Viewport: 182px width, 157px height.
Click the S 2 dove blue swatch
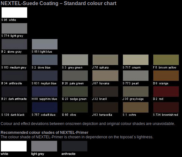45,60
